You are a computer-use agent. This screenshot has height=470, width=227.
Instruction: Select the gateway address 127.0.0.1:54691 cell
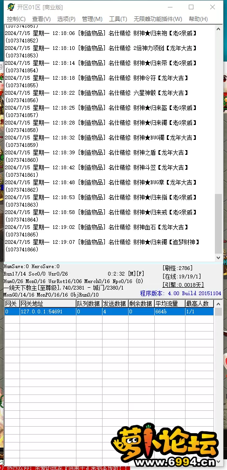(48, 311)
